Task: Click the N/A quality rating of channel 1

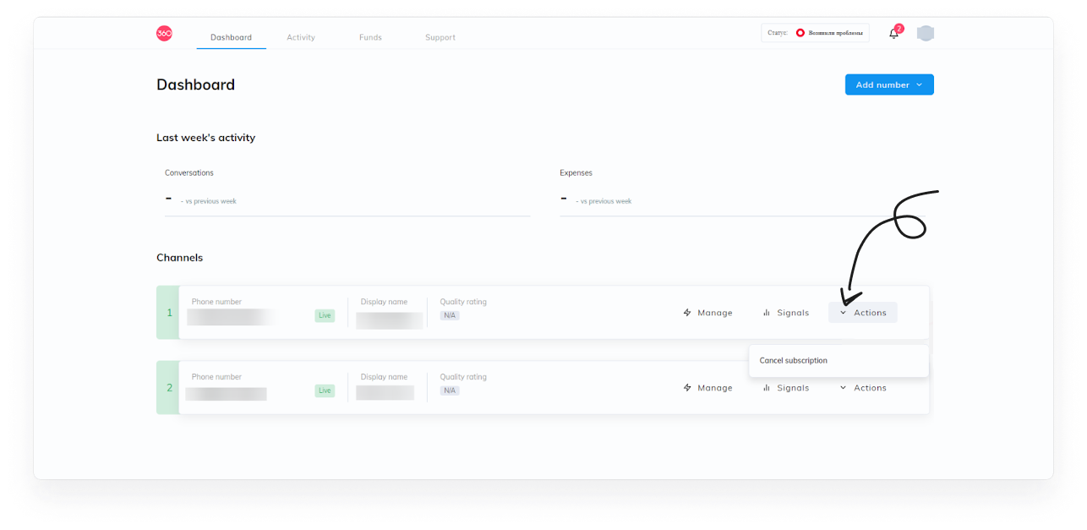Action: [x=450, y=315]
